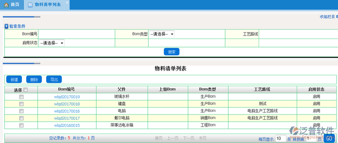The image size is (338, 143).
Task: Click the home icon in 首页 tab
Action: pos(6,5)
